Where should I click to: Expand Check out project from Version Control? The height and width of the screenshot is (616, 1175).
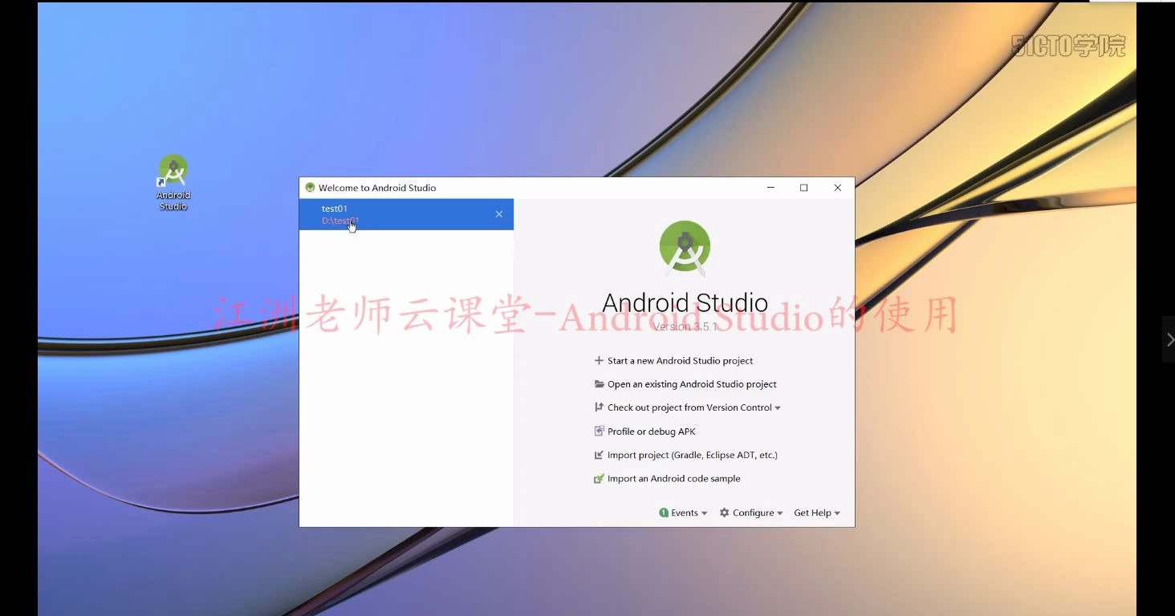pos(694,407)
